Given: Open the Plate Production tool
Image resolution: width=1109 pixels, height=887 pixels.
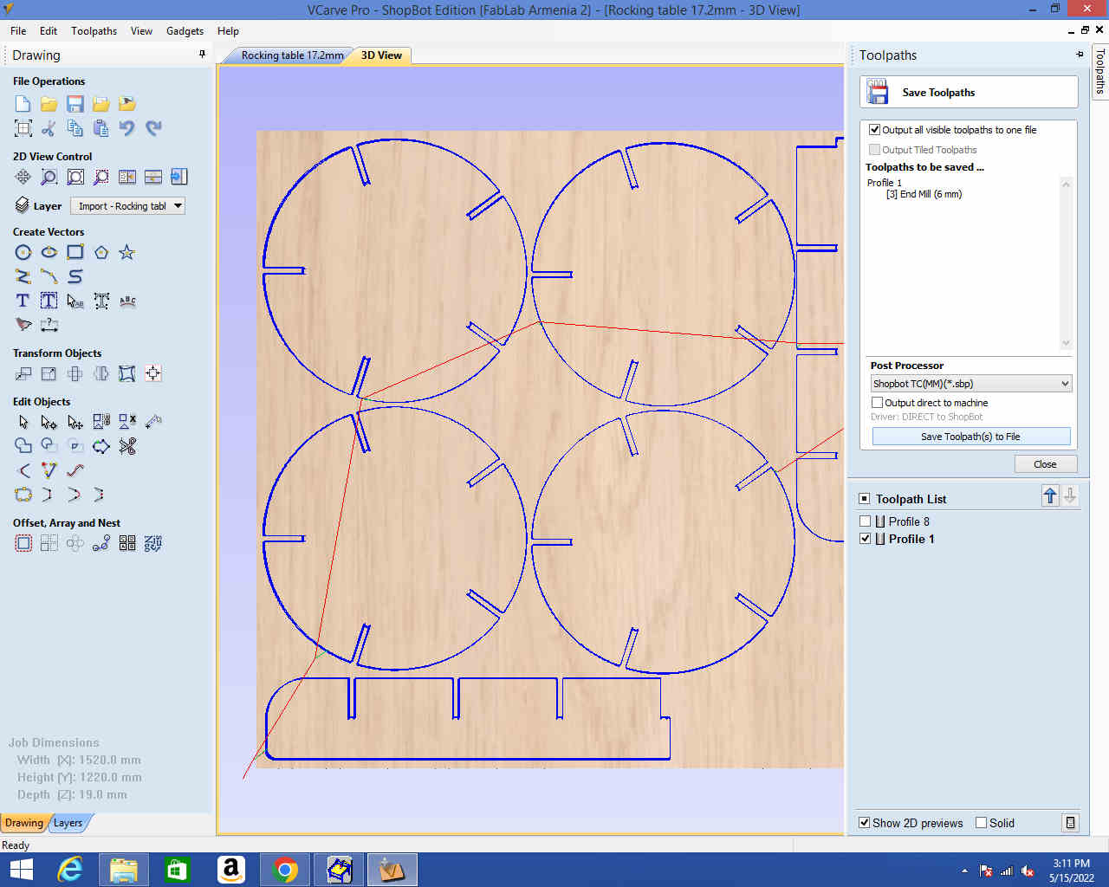Looking at the screenshot, I should pyautogui.click(x=127, y=543).
